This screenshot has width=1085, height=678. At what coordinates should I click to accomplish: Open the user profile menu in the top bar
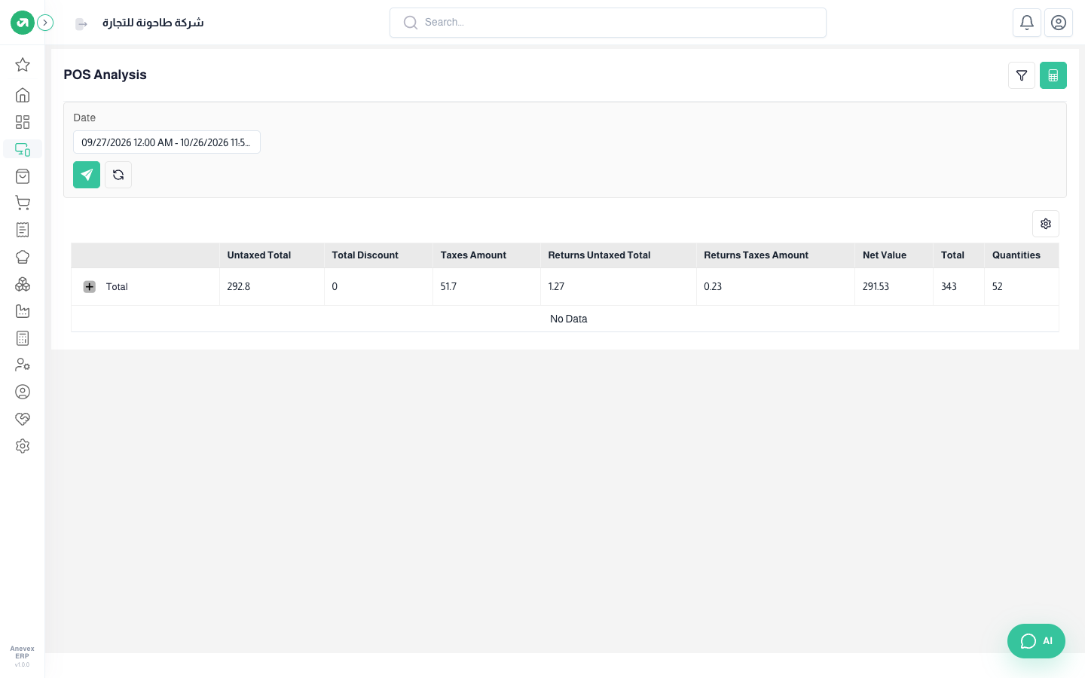(1059, 23)
